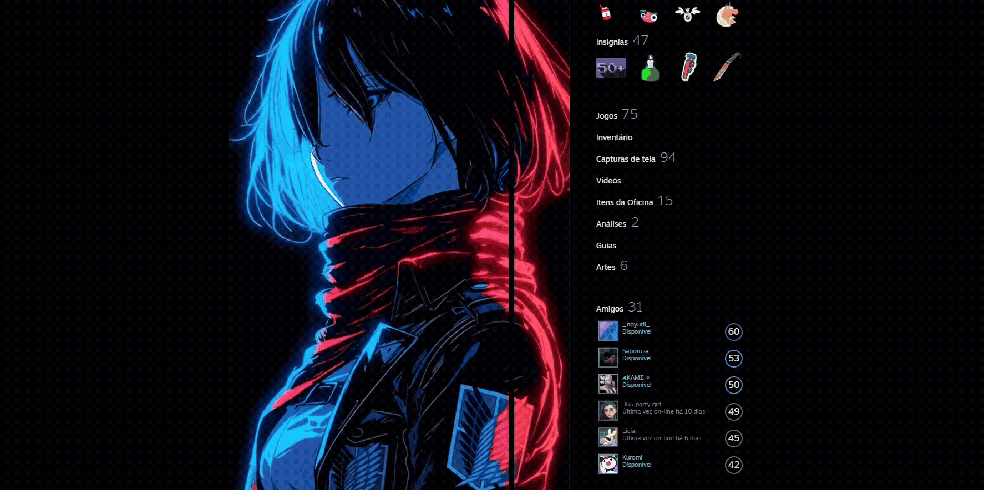Click _noyurii_'s blue avatar
The width and height of the screenshot is (984, 490).
[x=608, y=331]
